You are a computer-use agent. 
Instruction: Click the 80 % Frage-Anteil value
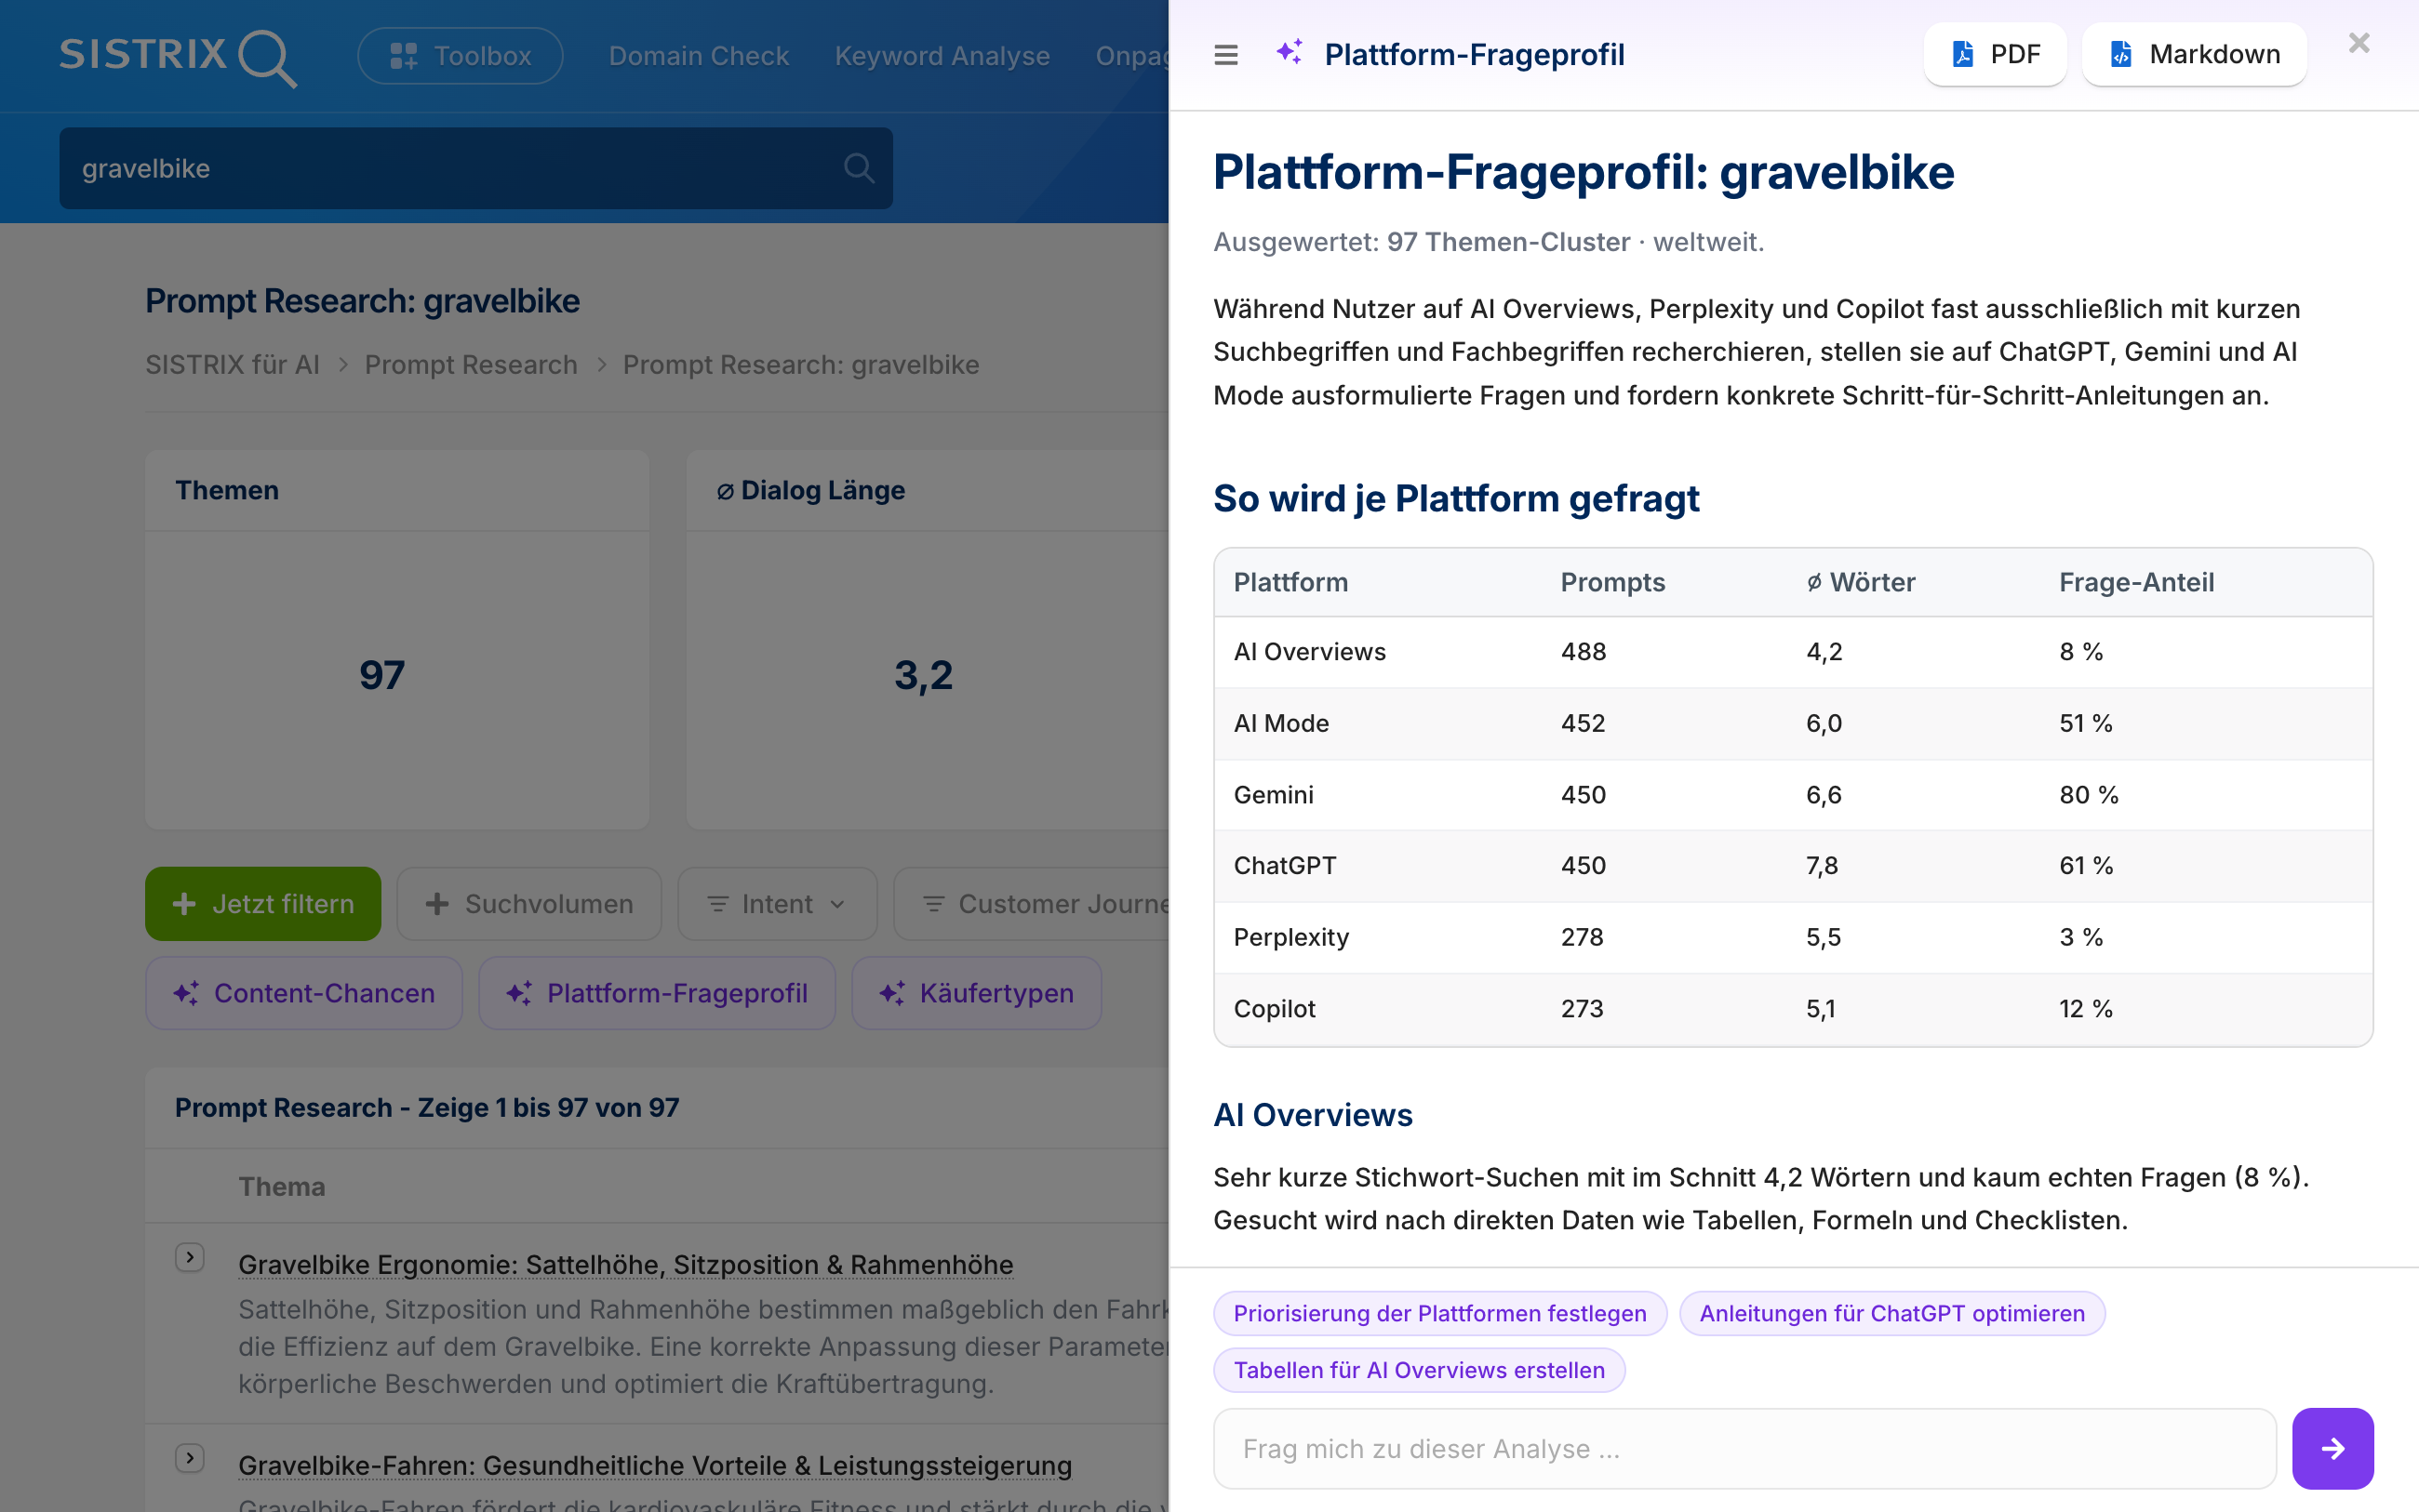(2089, 795)
